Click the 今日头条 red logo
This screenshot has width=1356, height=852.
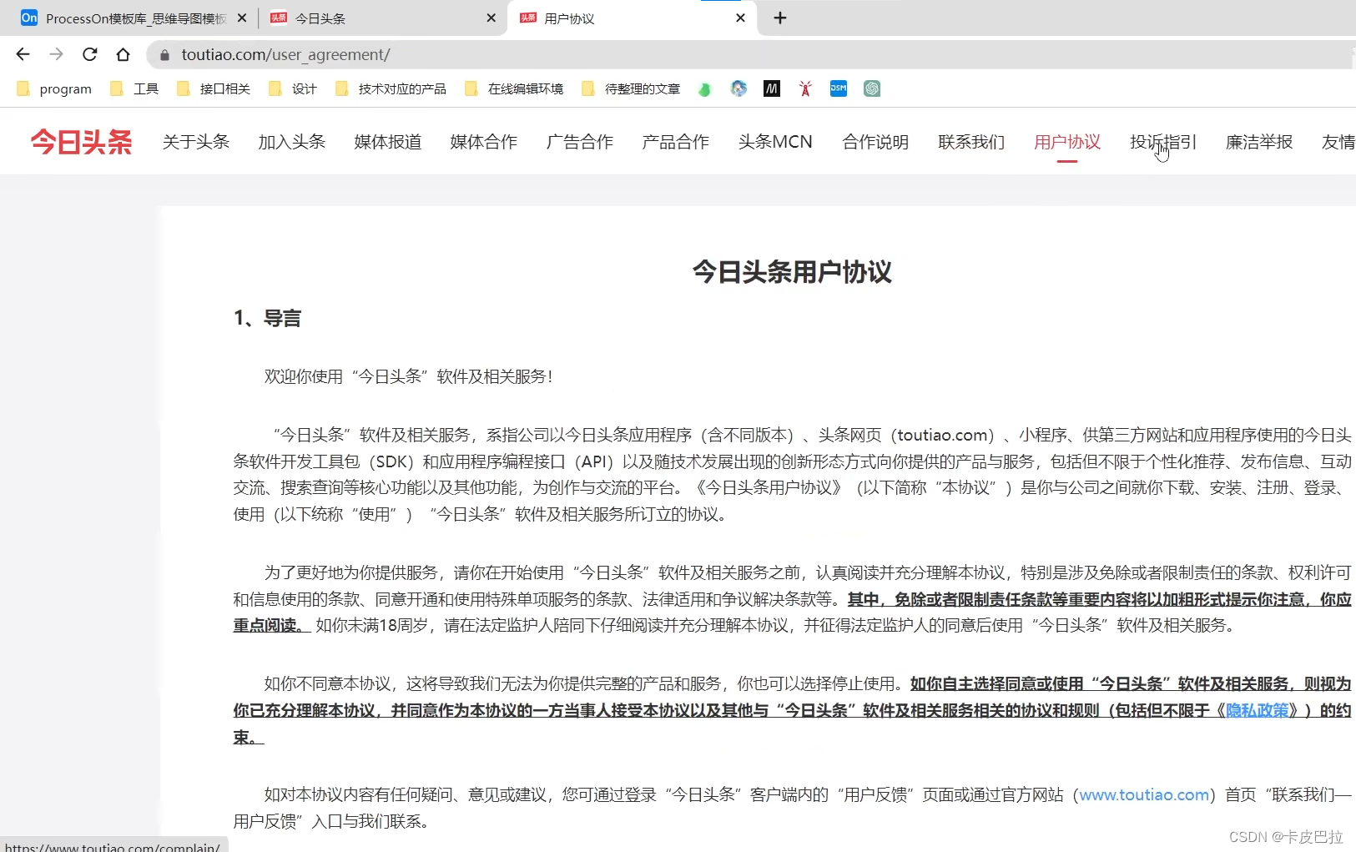(x=82, y=142)
